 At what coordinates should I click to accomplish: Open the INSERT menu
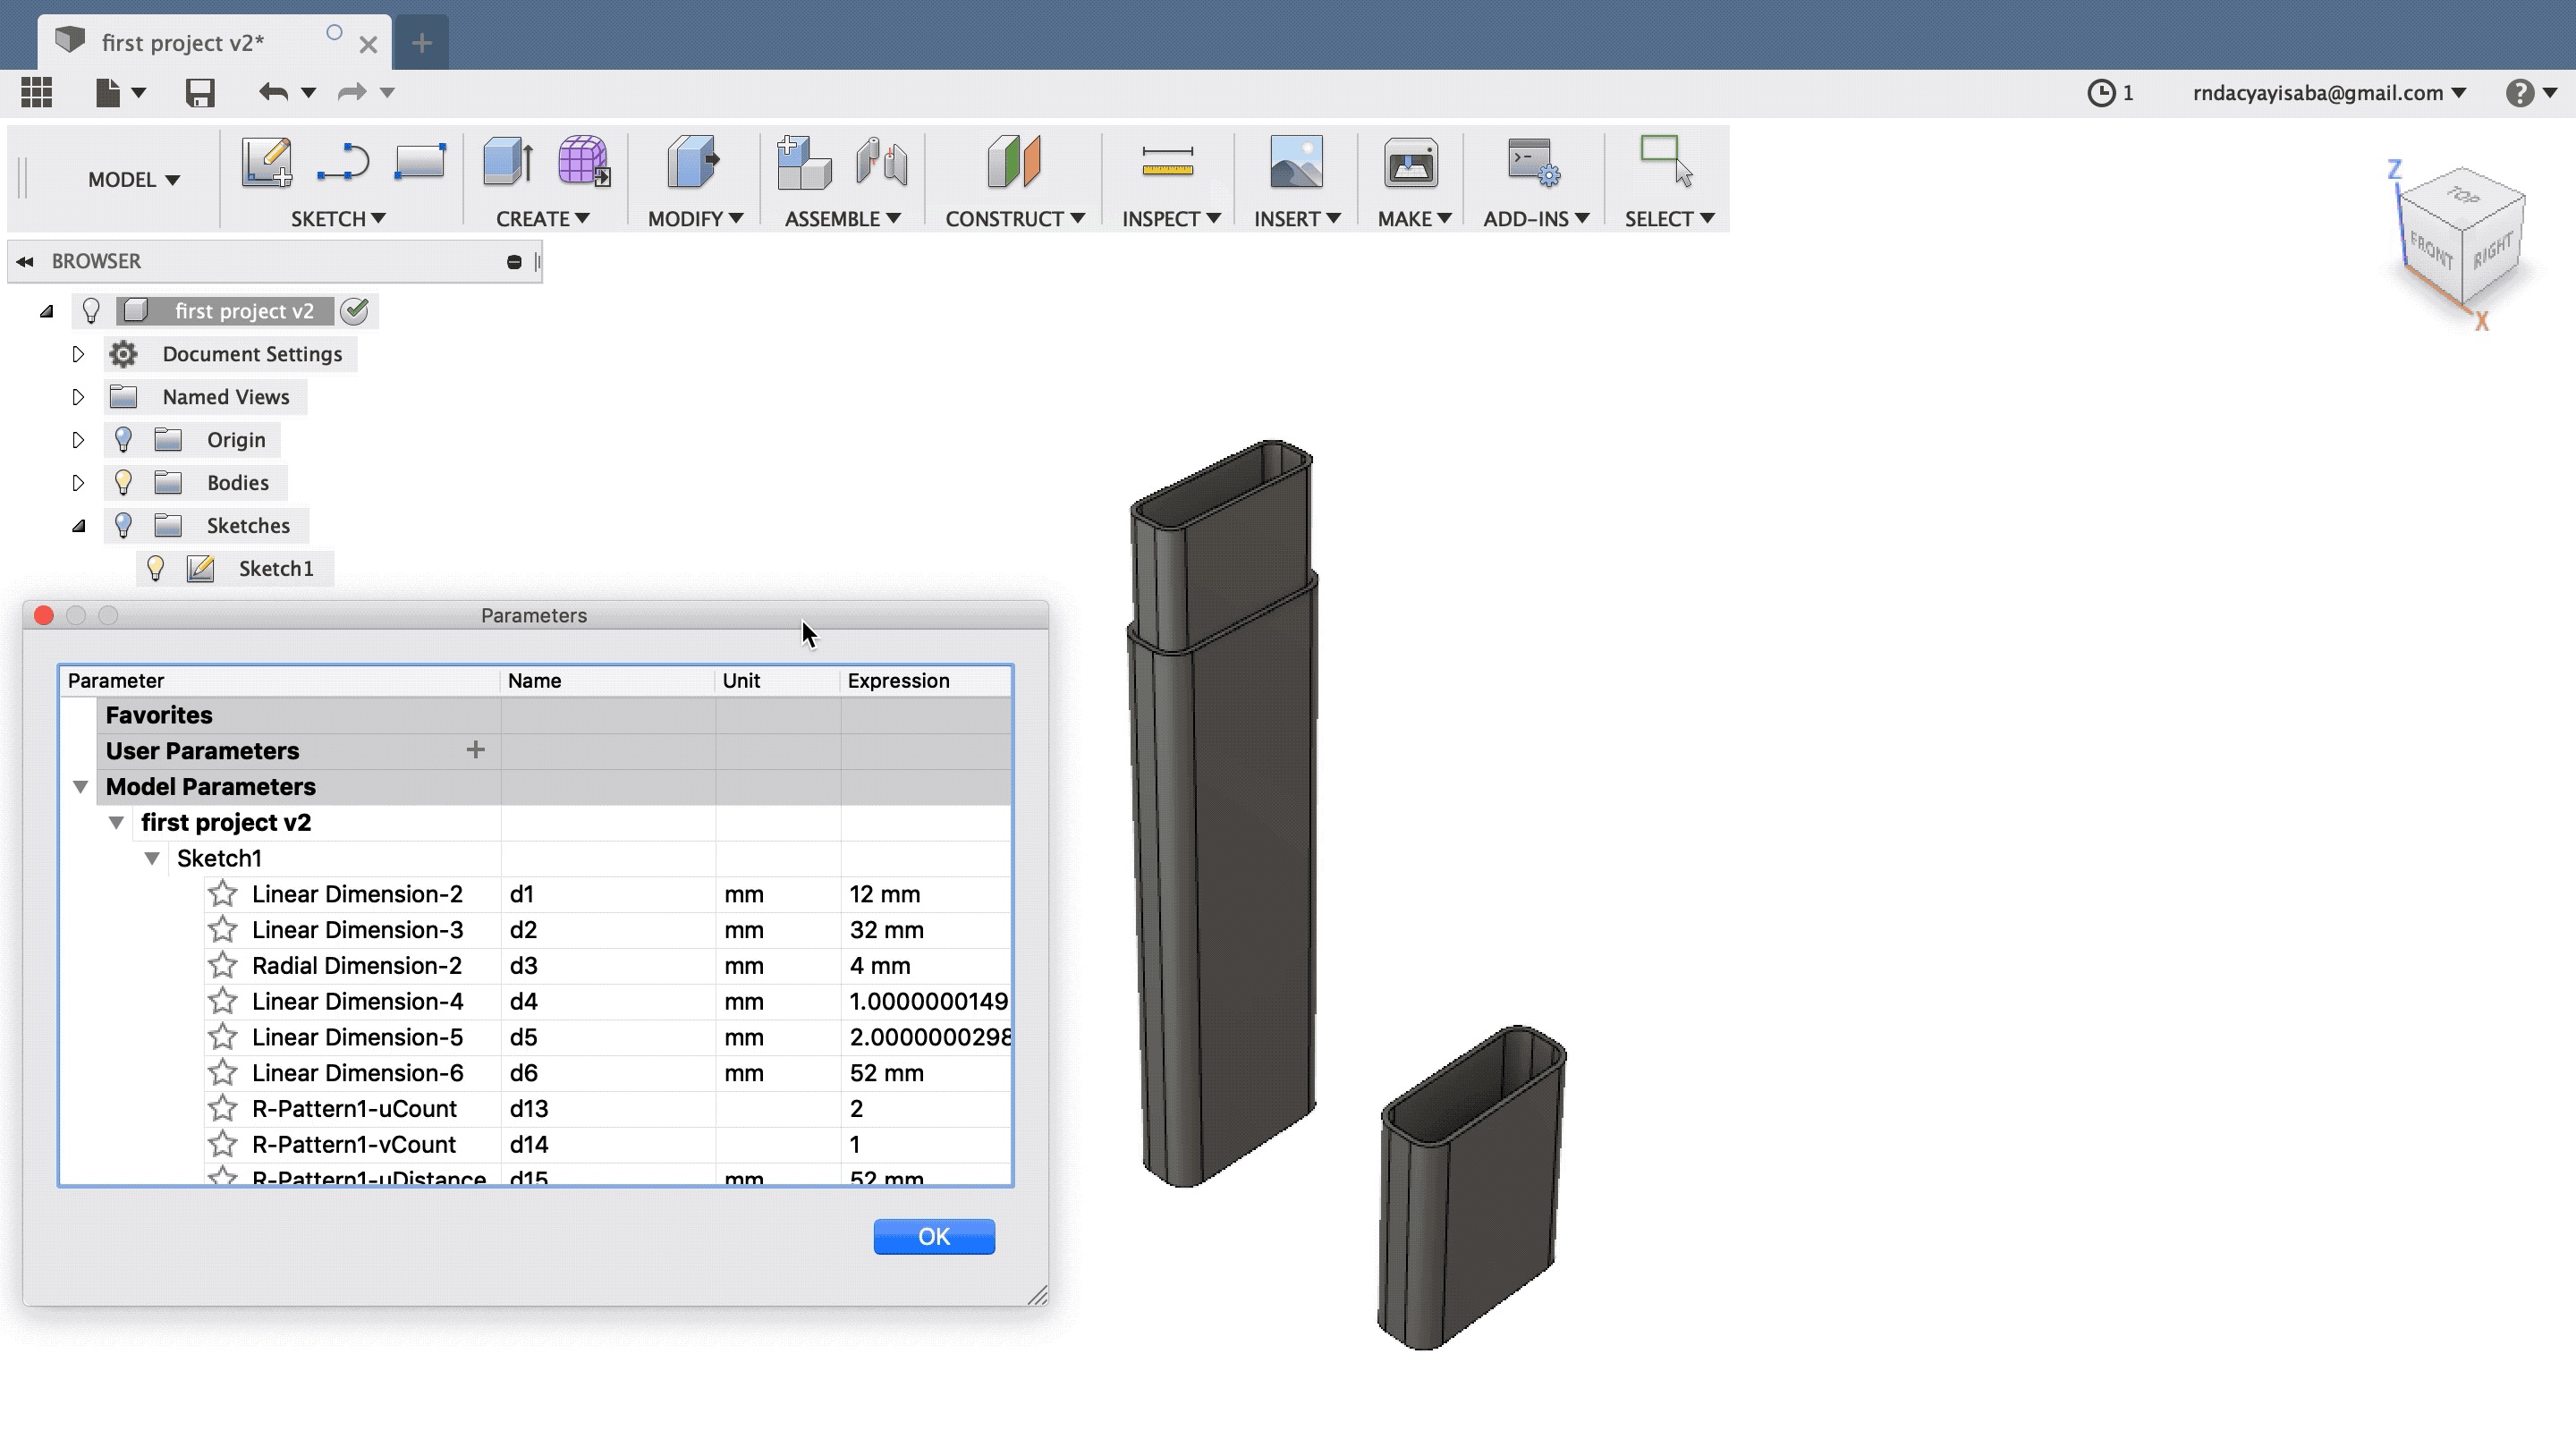[1297, 219]
